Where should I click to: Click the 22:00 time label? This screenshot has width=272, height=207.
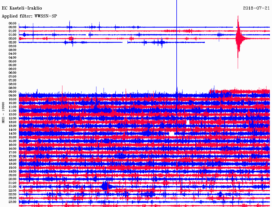click(x=12, y=191)
